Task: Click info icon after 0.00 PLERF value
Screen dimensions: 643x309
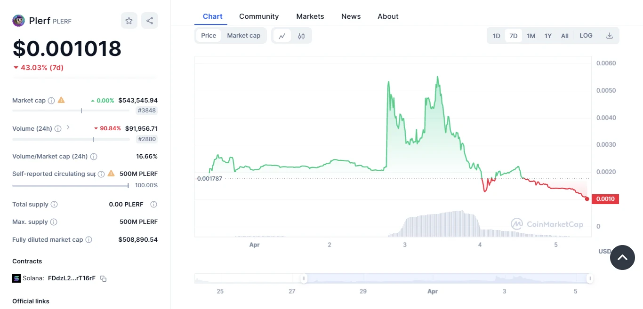Action: coord(153,205)
